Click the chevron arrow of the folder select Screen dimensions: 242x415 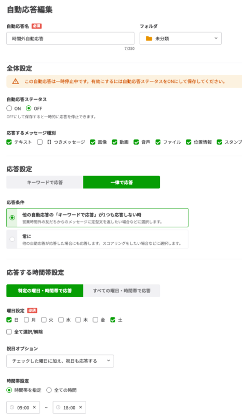pos(216,38)
